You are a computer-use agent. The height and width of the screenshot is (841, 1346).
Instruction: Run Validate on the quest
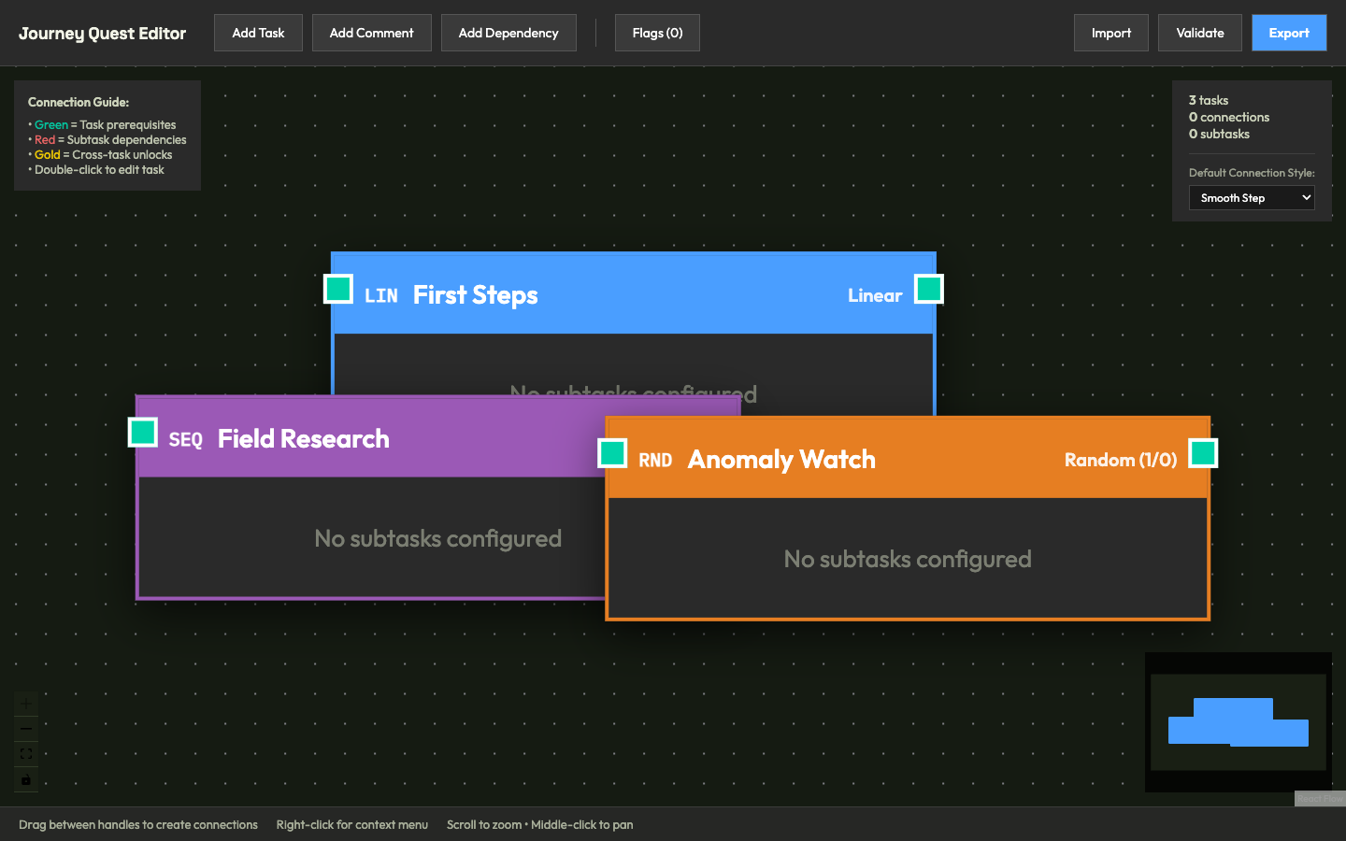tap(1200, 33)
